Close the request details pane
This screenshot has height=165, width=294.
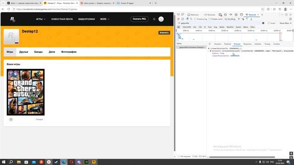209,44
